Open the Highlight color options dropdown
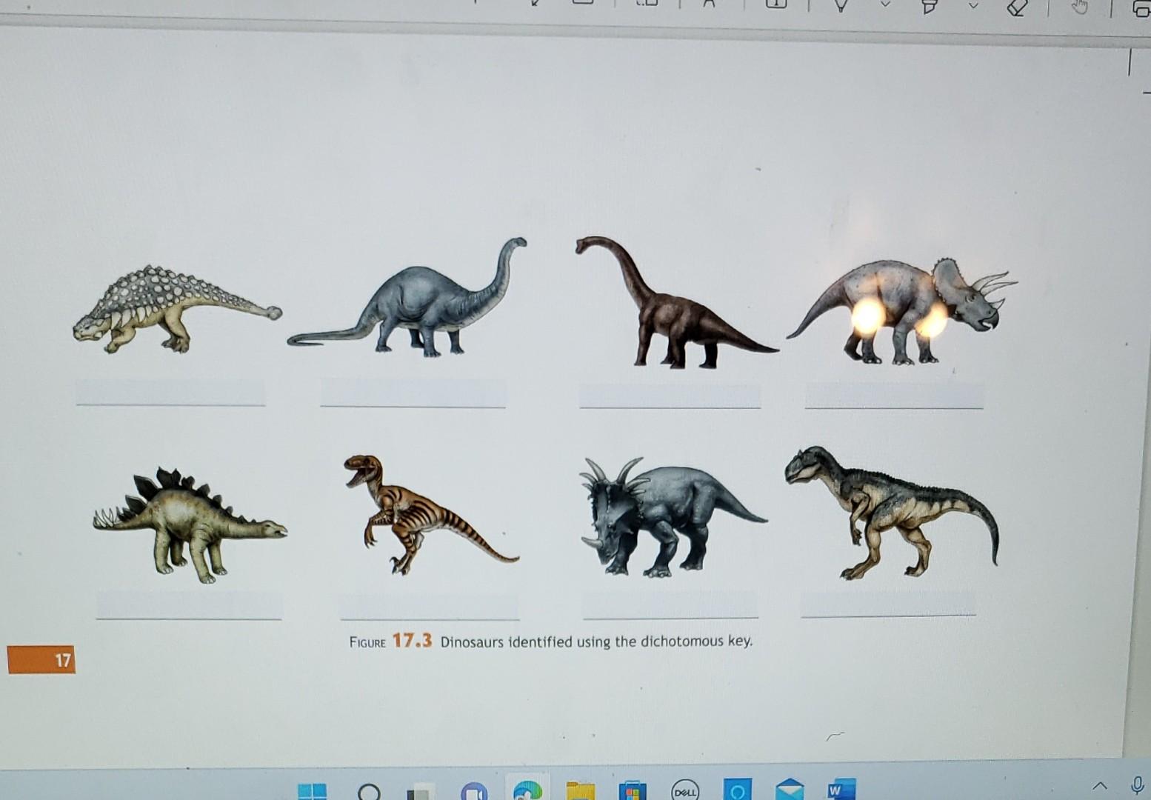 (975, 6)
